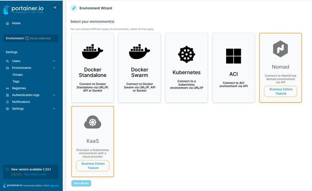The height and width of the screenshot is (191, 312).
Task: Click the Users people icon
Action: coord(7,61)
